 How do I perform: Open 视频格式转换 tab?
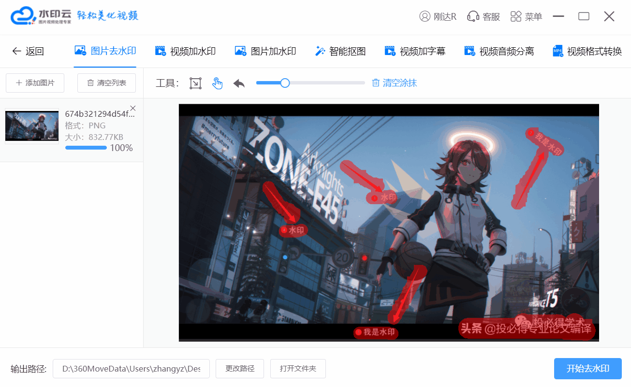[587, 51]
